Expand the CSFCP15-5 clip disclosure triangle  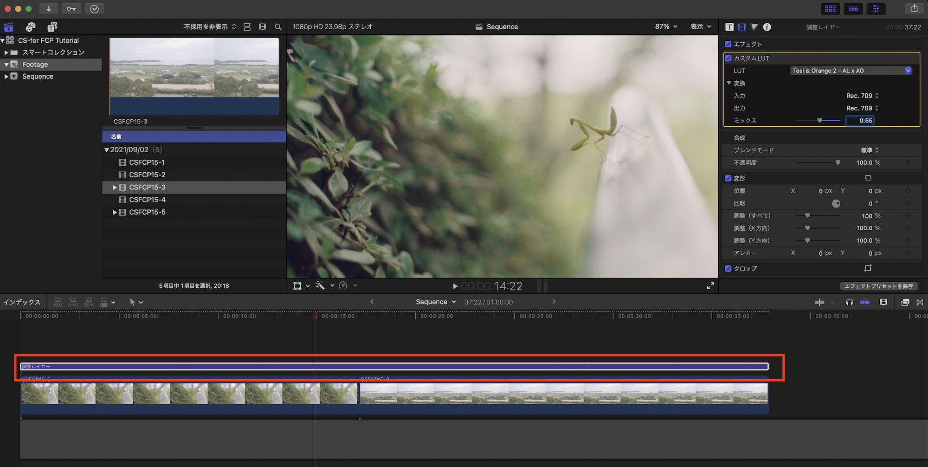pyautogui.click(x=115, y=212)
